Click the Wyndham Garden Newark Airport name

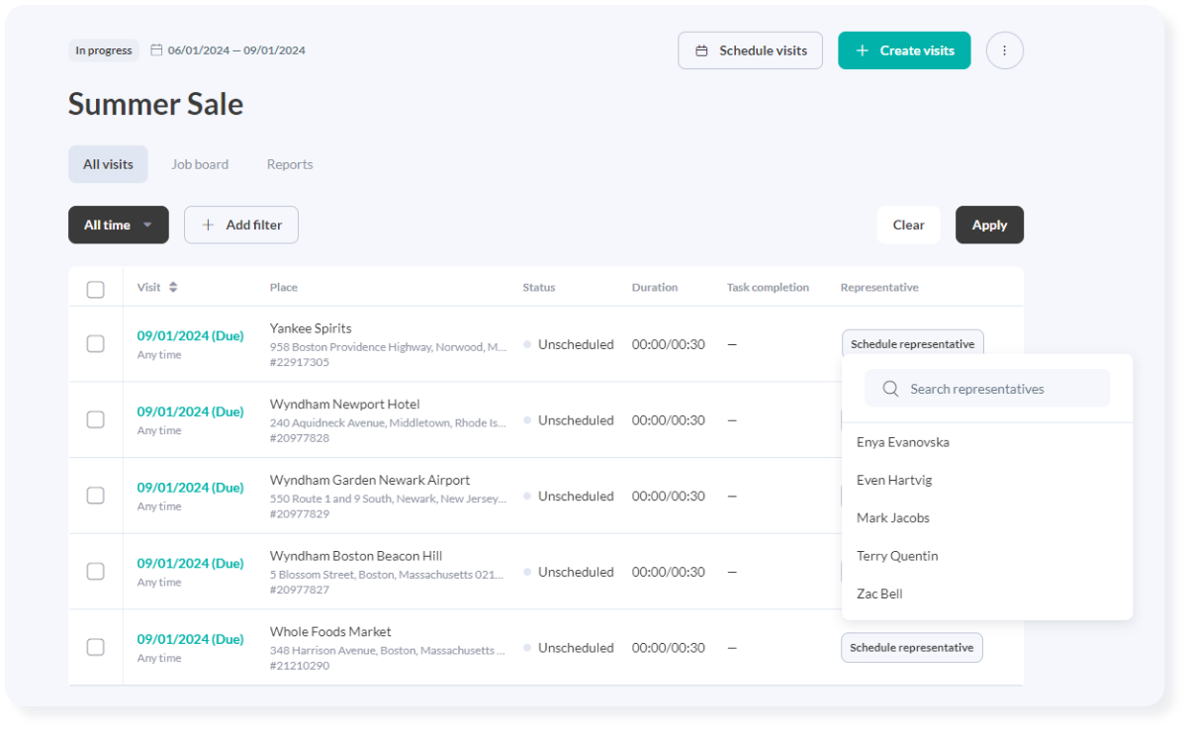[370, 480]
